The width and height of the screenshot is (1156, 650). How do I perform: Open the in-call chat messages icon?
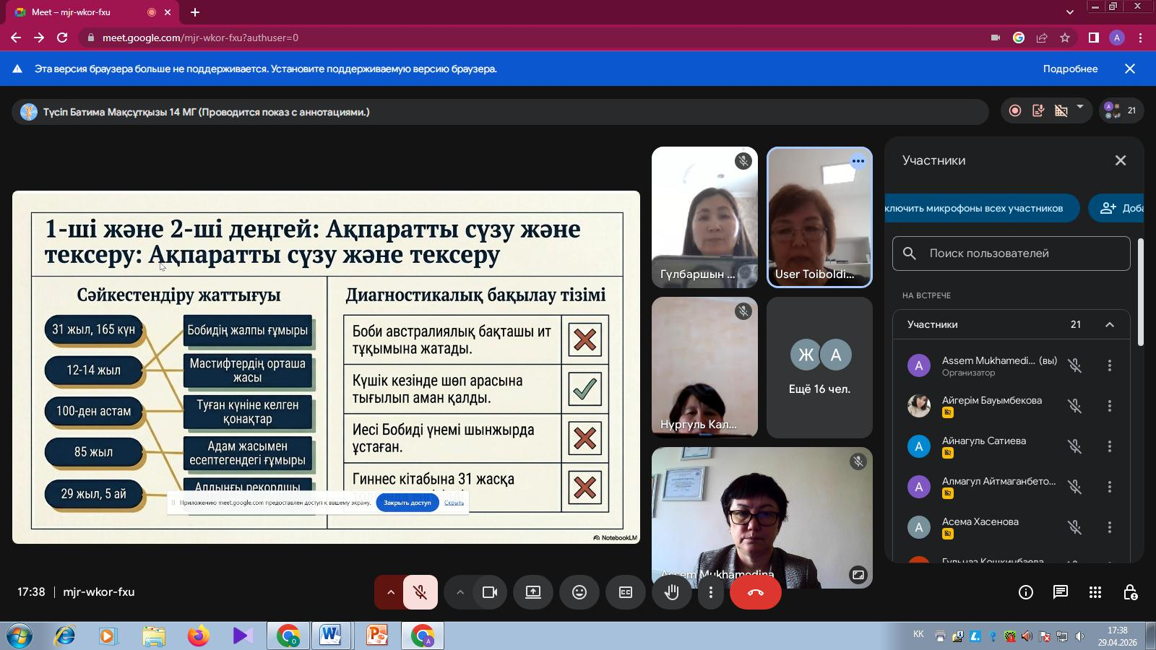1060,591
